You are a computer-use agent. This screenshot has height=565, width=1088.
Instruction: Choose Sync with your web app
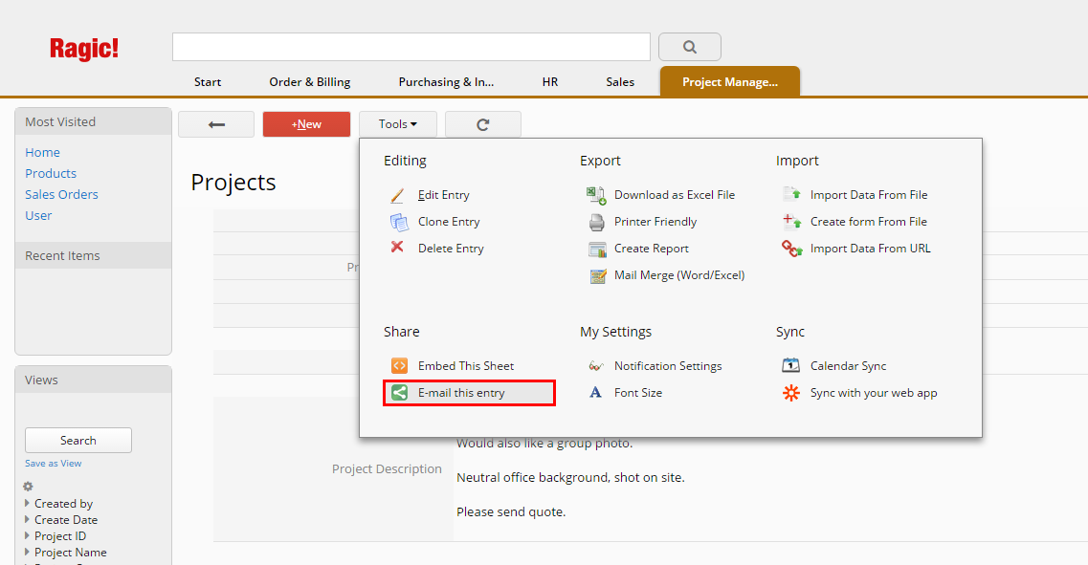pyautogui.click(x=874, y=393)
